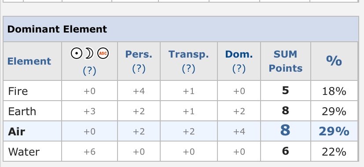Click Air's highlighted 29% value

click(334, 131)
